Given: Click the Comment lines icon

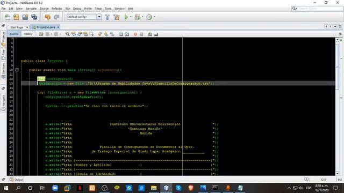Looking at the screenshot, I should click(x=150, y=34).
